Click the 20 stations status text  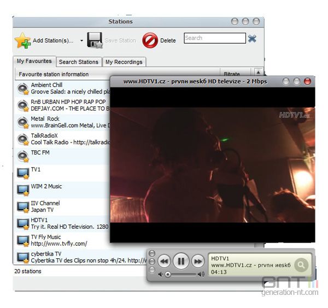(28, 271)
